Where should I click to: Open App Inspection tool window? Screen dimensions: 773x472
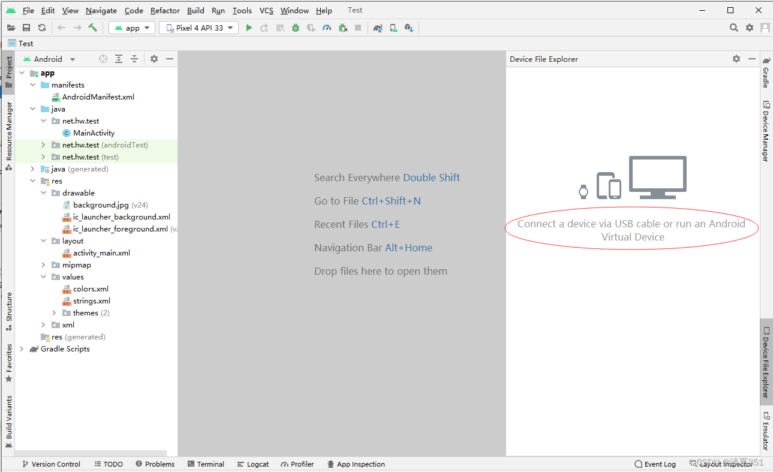(356, 464)
